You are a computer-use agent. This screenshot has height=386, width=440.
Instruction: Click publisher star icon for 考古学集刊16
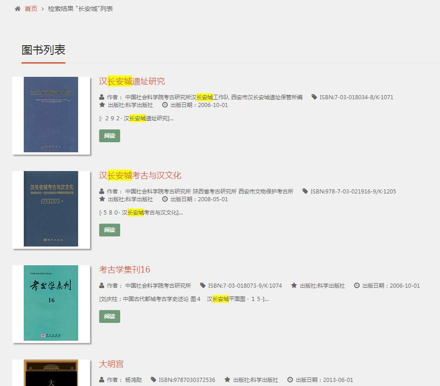(294, 285)
